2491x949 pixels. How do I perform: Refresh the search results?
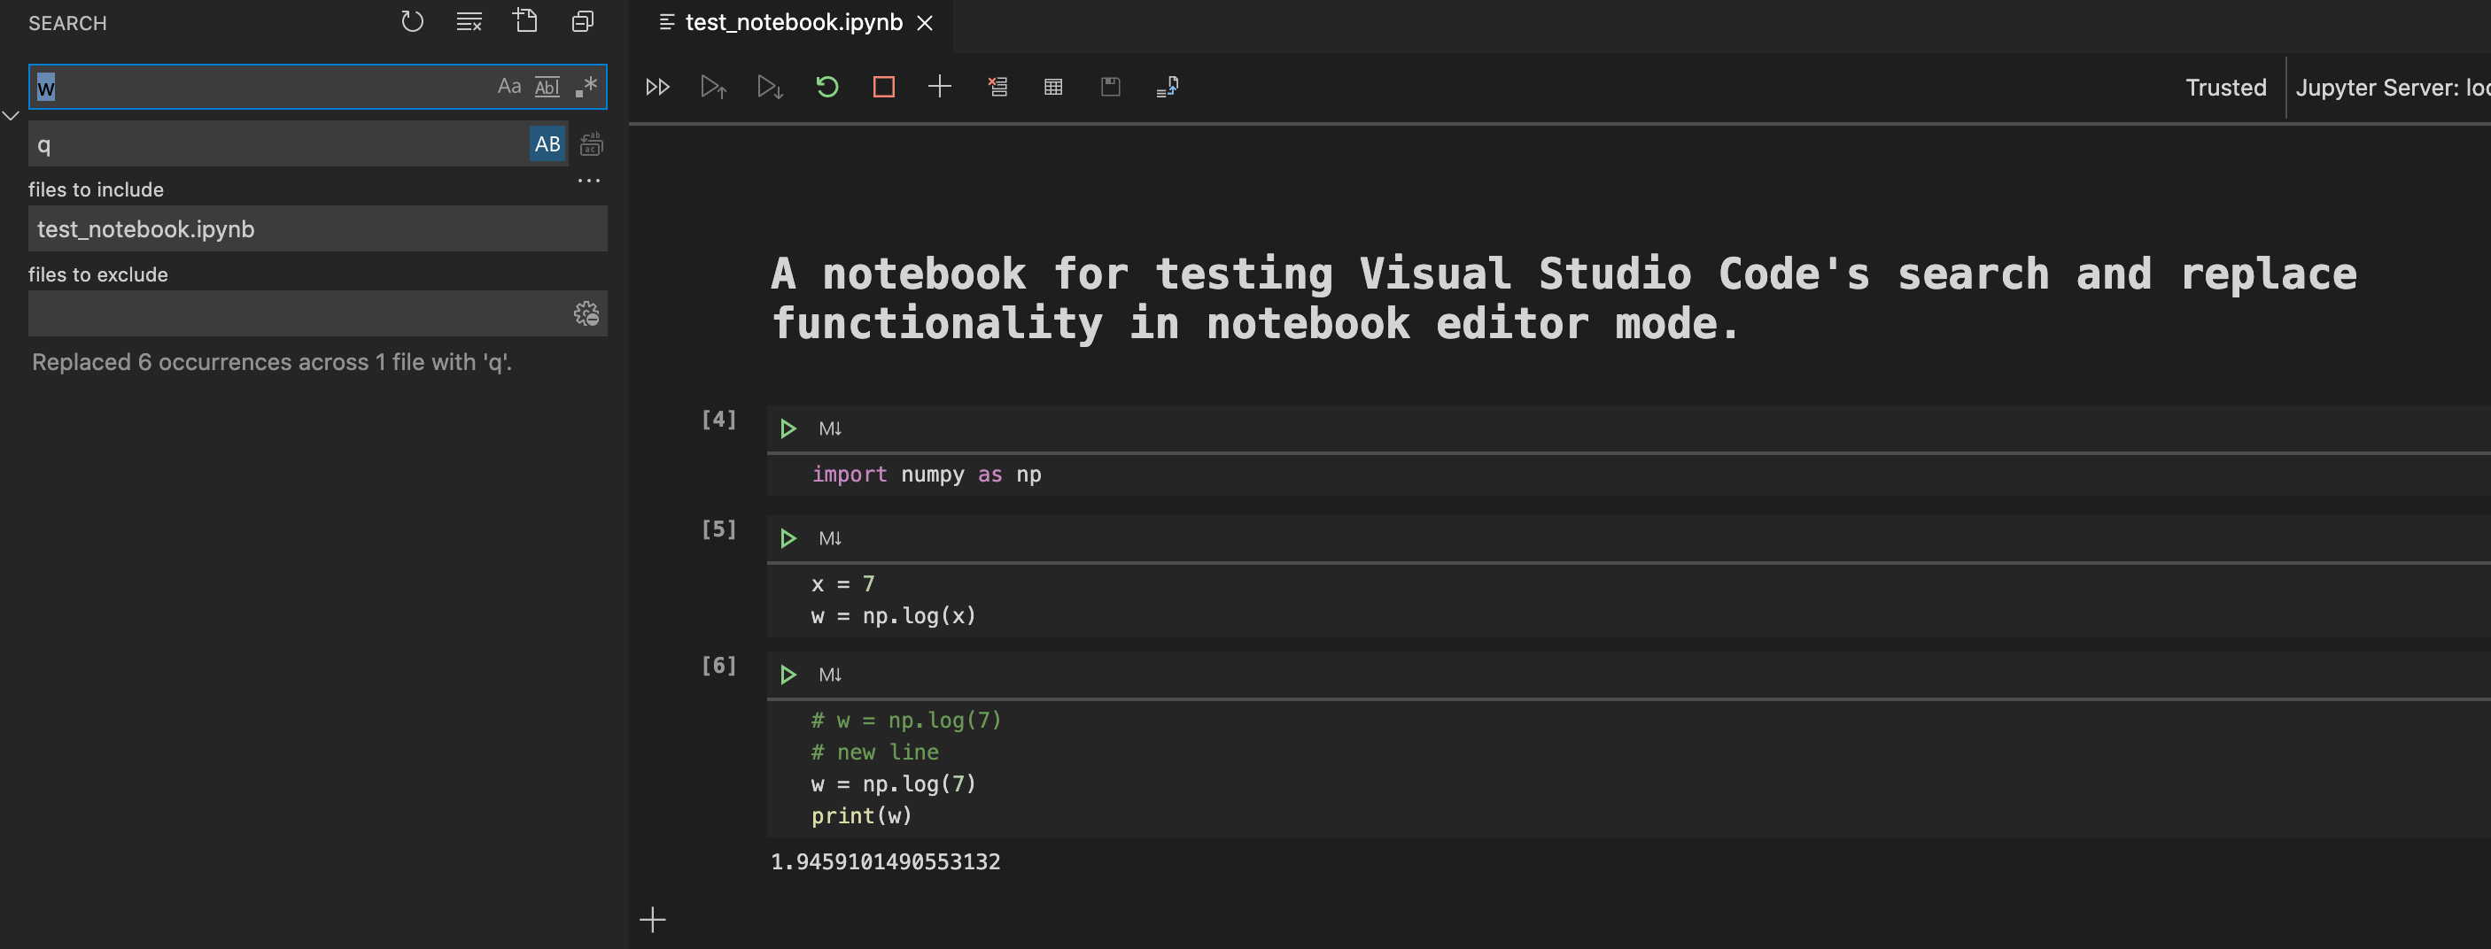pos(411,20)
